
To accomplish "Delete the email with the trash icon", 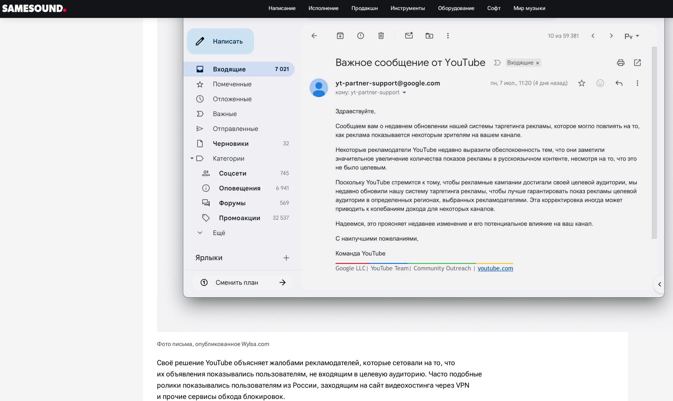I will [381, 36].
